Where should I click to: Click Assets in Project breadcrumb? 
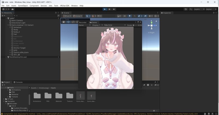coord(34,88)
